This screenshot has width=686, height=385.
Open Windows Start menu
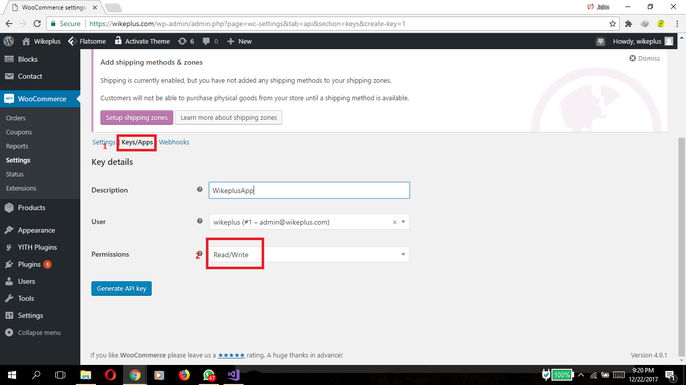(12, 375)
